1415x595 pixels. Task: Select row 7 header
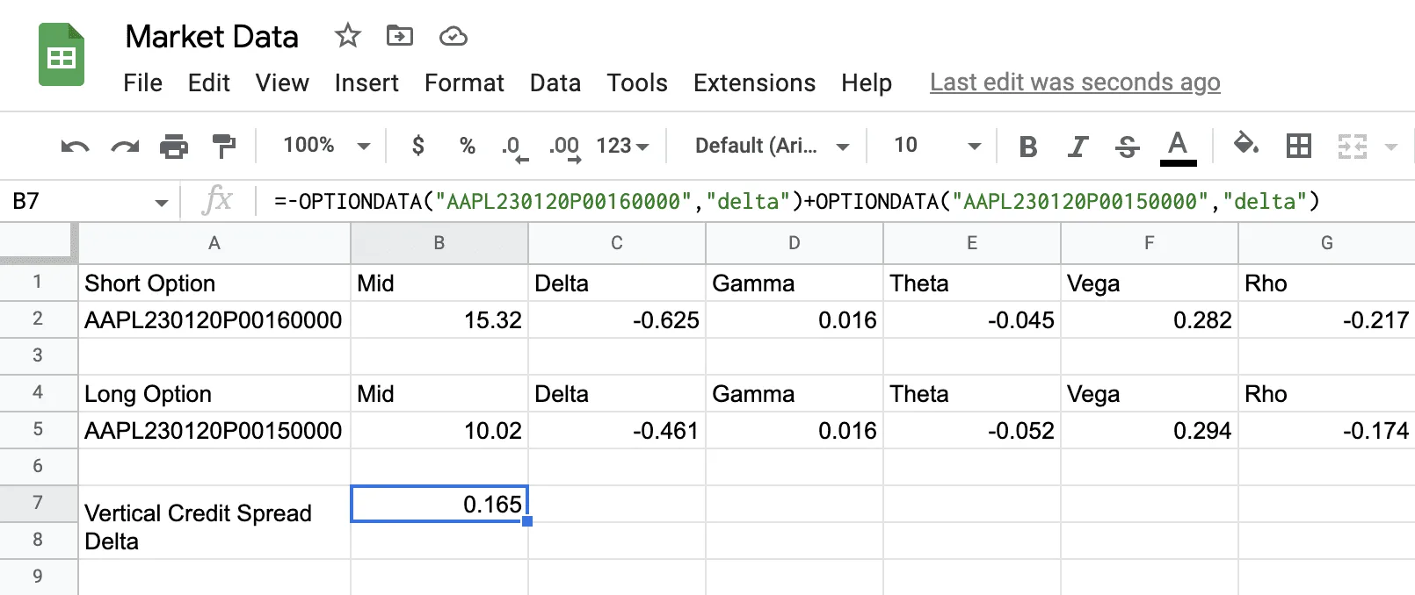pyautogui.click(x=39, y=503)
